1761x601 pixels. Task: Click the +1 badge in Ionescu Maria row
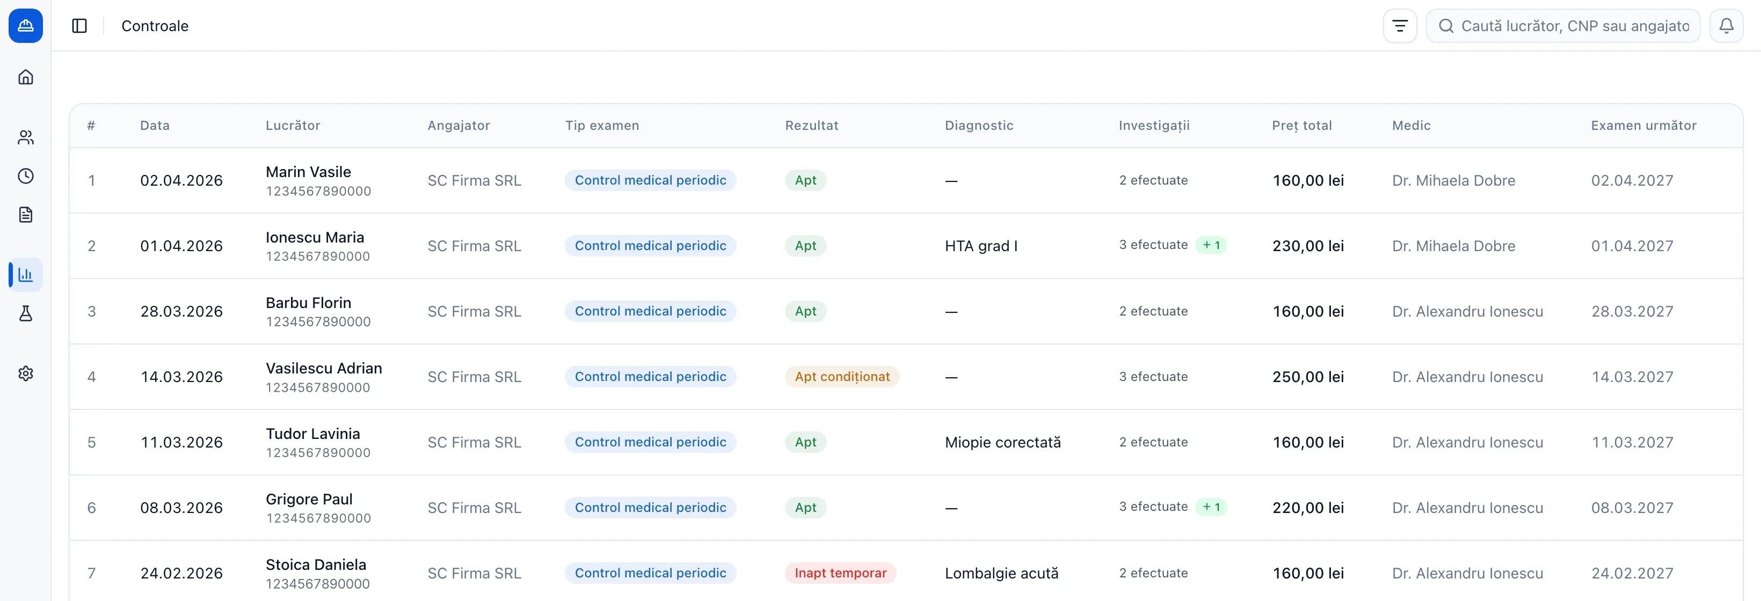point(1211,245)
